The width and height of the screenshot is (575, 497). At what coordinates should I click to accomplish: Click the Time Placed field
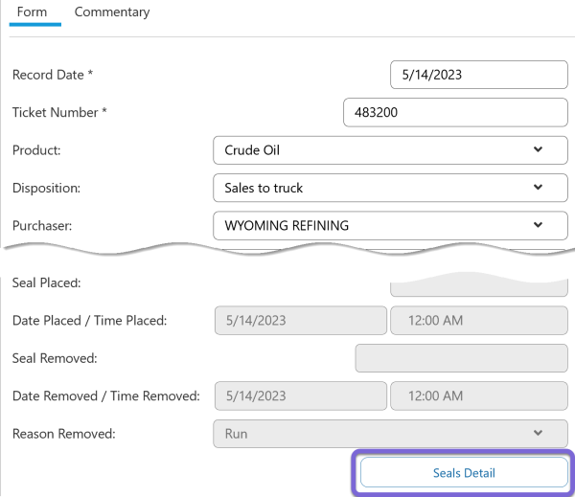[x=478, y=321]
